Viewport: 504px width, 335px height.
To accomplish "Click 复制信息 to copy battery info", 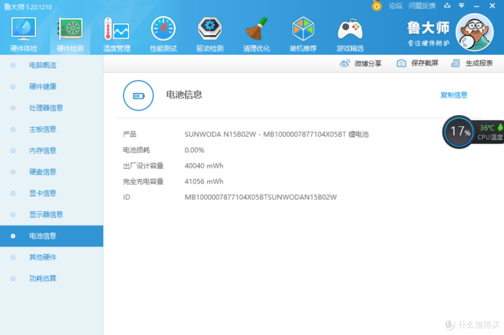I will (454, 95).
